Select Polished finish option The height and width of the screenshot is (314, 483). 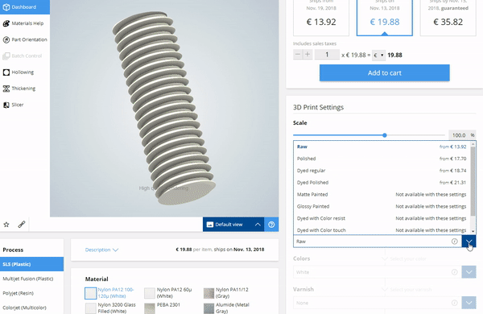(382, 159)
